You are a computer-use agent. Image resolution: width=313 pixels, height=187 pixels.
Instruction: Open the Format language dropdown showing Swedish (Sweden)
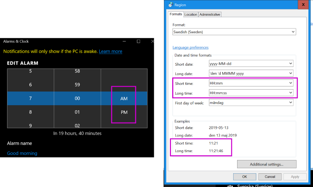click(234, 32)
